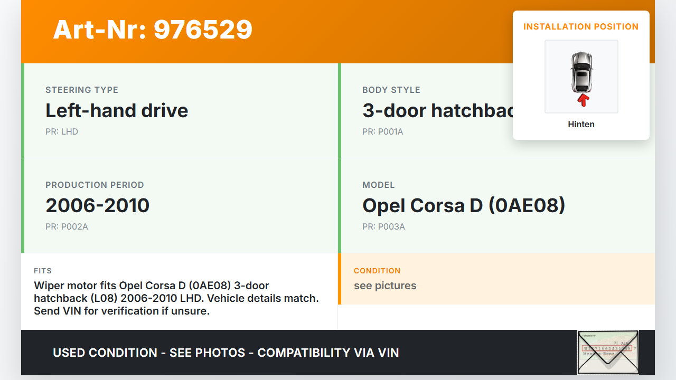The width and height of the screenshot is (676, 380).
Task: Click the 'PR: P002A' code
Action: click(x=67, y=226)
